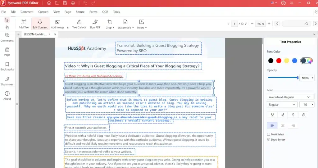Pick the blue font color
Image resolution: width=318 pixels, height=168 pixels.
pyautogui.click(x=294, y=61)
